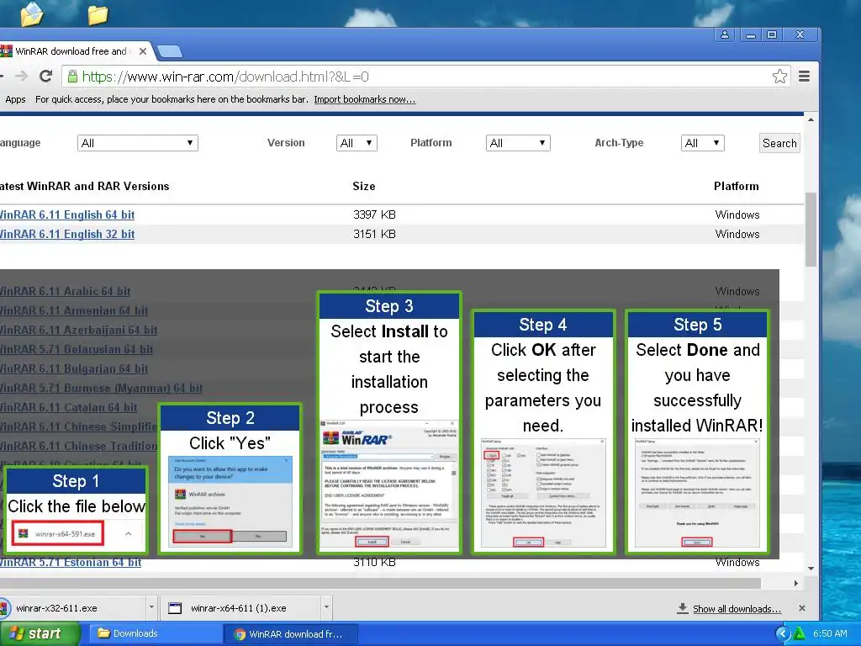The height and width of the screenshot is (646, 861).
Task: Click Import bookmarks now link
Action: (365, 99)
